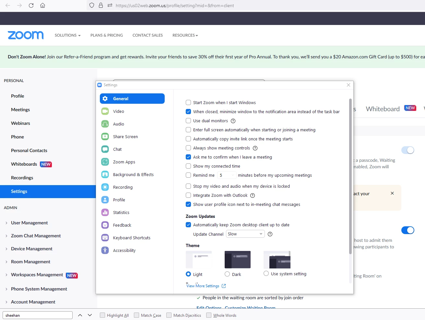This screenshot has height=320, width=425.
Task: Enable Show my connected time
Action: pyautogui.click(x=188, y=166)
